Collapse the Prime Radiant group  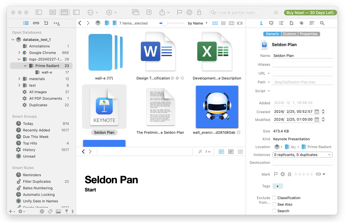coord(25,66)
